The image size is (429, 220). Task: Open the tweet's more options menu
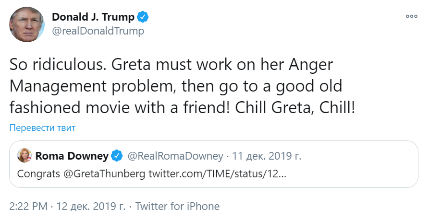coord(412,16)
